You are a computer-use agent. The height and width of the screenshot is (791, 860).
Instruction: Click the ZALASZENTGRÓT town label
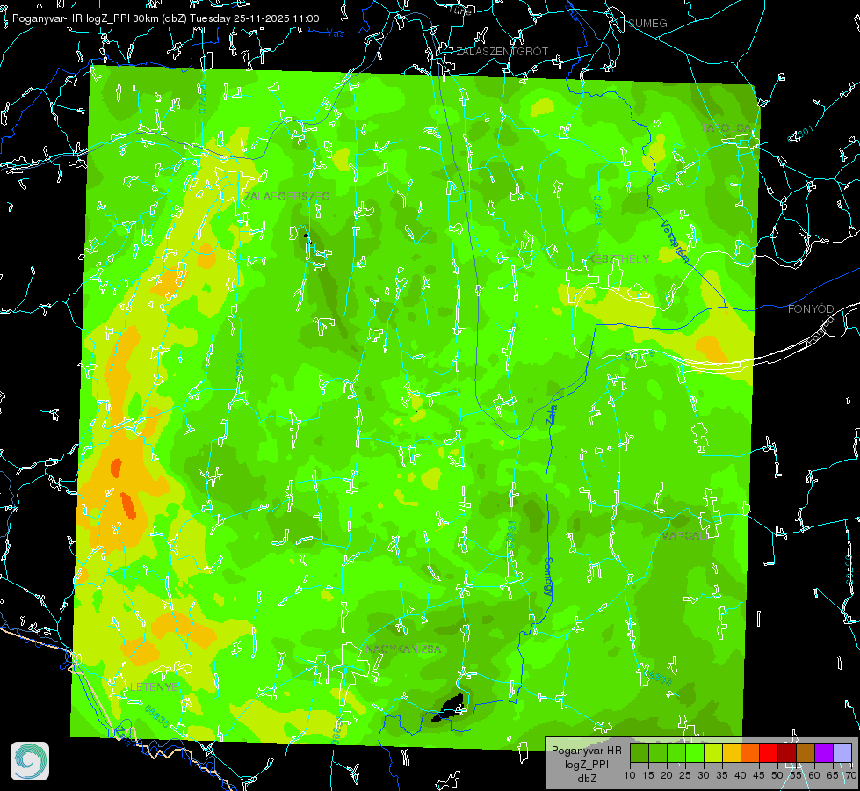pyautogui.click(x=502, y=52)
